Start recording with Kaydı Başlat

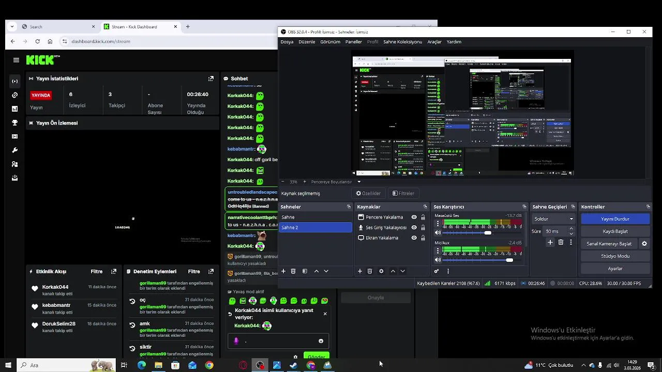point(615,231)
